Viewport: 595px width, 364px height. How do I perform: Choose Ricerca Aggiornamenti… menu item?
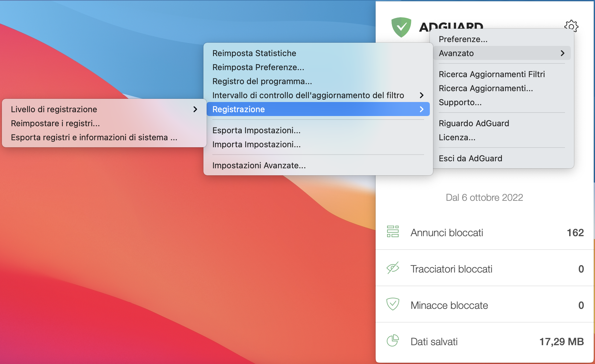[x=502, y=88]
